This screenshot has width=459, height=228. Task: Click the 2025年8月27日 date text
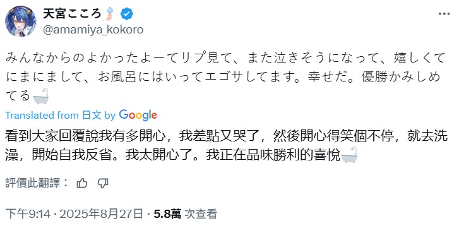coord(101,214)
